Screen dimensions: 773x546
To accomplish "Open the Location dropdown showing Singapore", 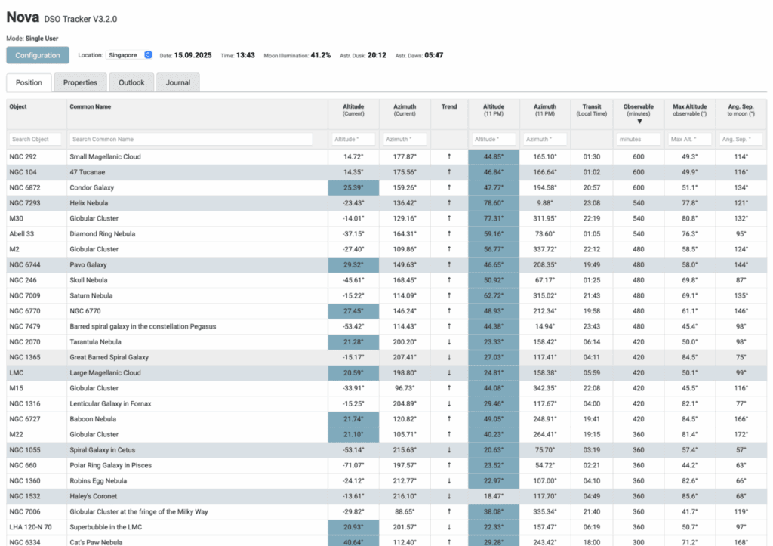I will 129,55.
